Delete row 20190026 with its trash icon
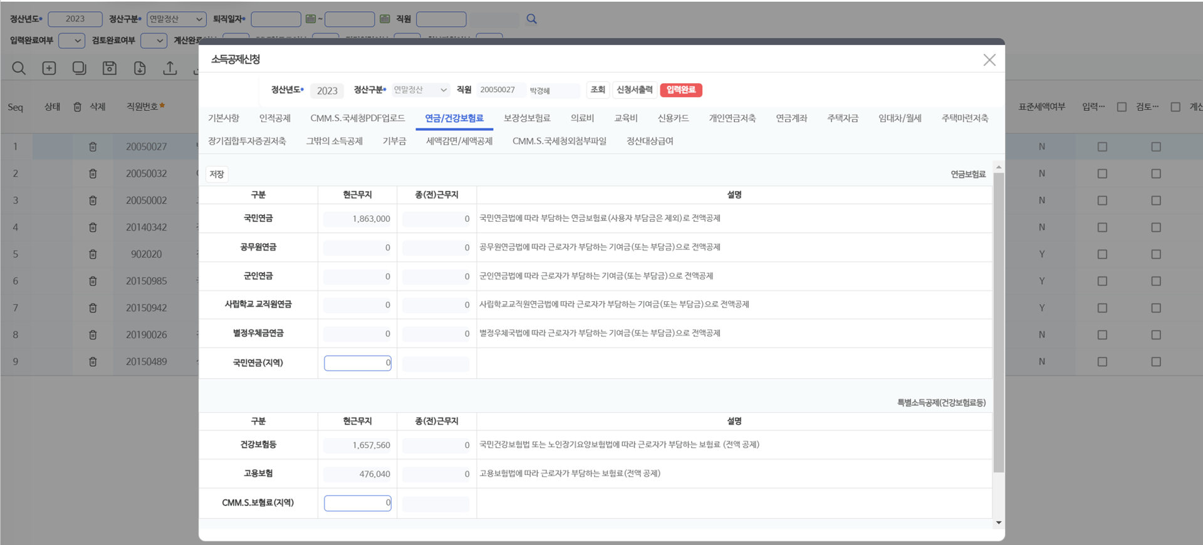The width and height of the screenshot is (1203, 545). (93, 335)
